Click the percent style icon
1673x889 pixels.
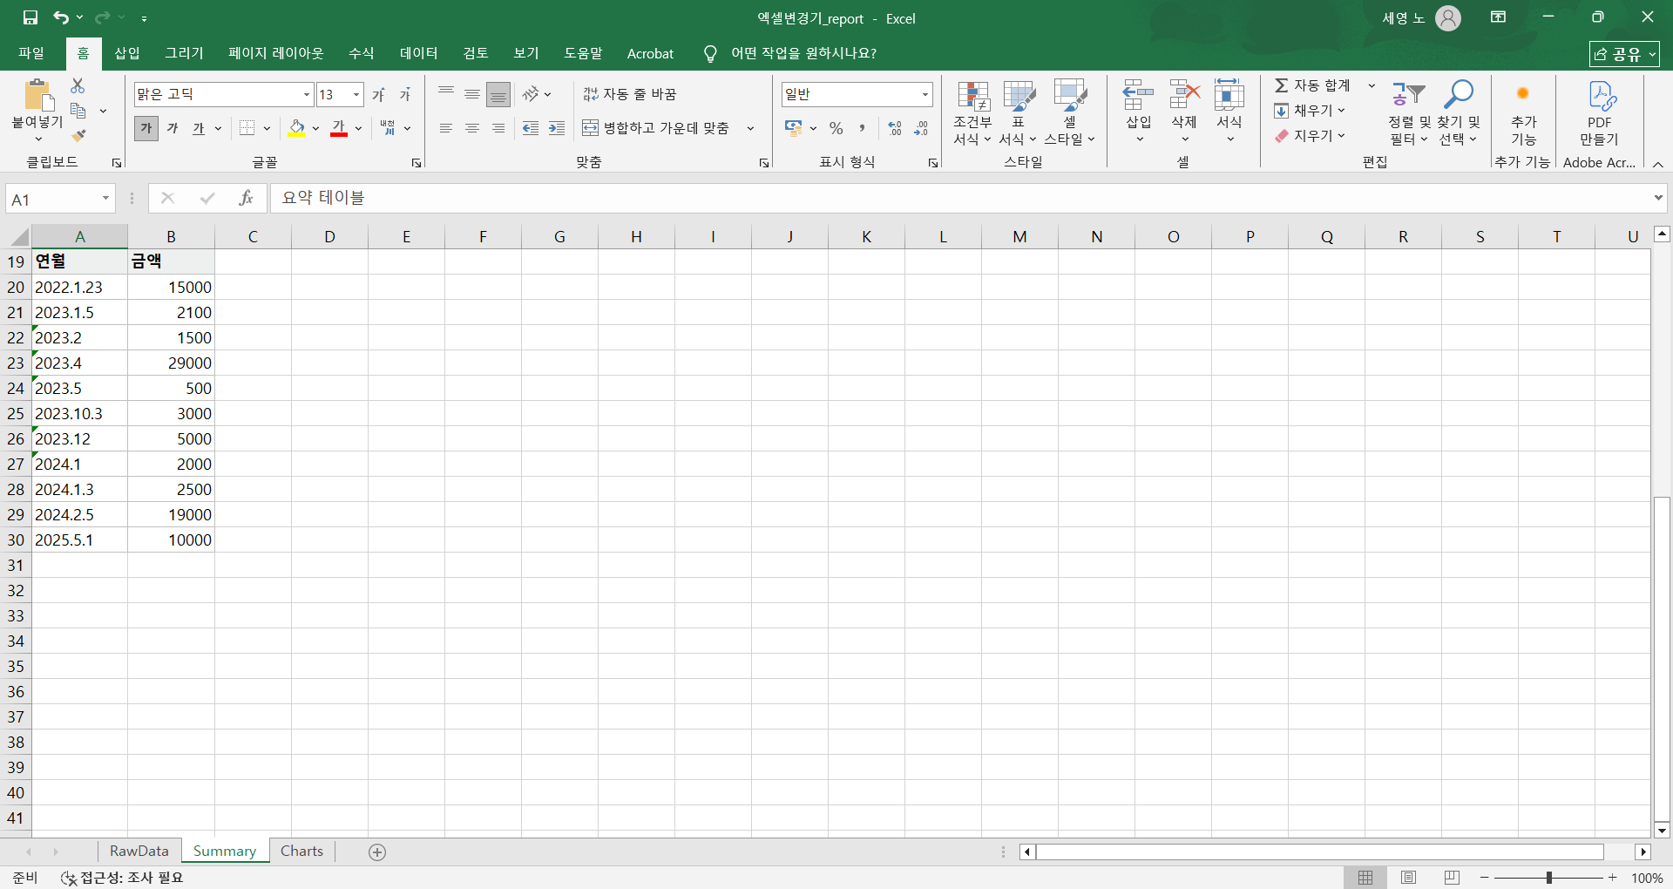click(x=836, y=129)
